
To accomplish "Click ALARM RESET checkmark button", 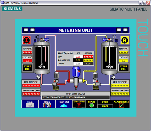I will (121, 104).
